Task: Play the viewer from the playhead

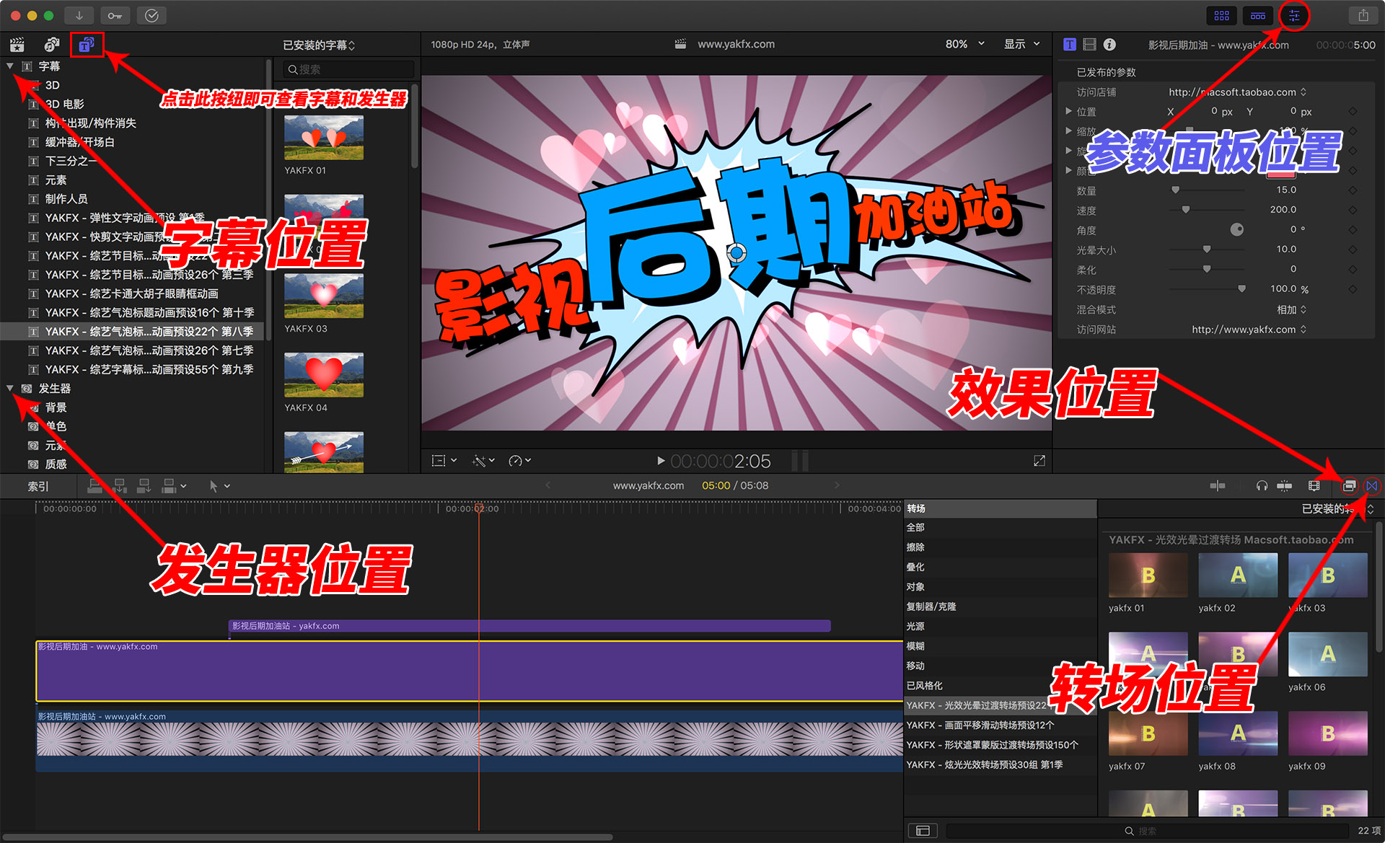Action: [x=661, y=460]
